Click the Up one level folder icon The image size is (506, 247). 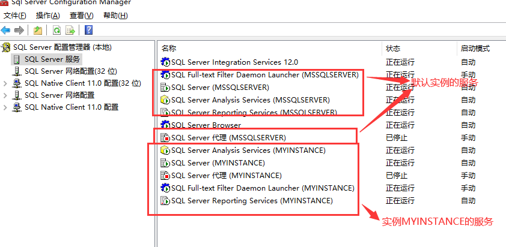(38, 30)
